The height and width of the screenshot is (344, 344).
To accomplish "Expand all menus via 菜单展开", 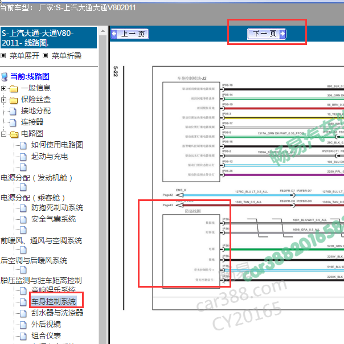I will (x=24, y=56).
